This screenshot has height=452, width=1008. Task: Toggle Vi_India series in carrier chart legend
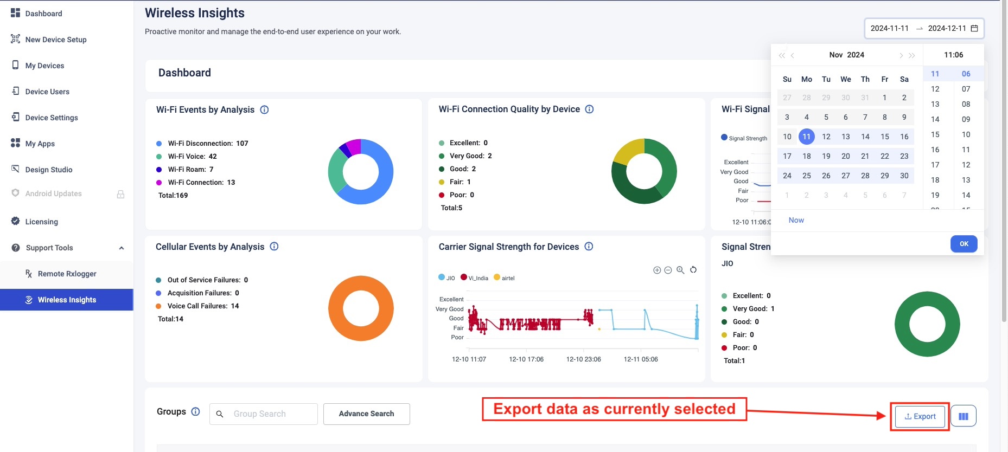[x=474, y=278]
